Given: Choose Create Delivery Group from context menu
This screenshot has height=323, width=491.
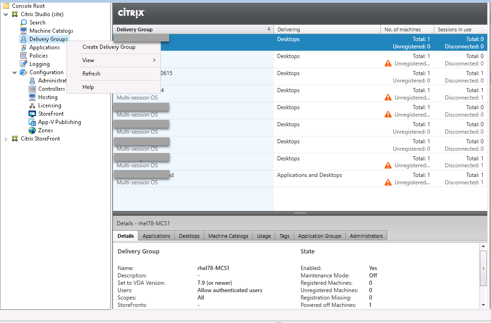Looking at the screenshot, I should tap(109, 47).
